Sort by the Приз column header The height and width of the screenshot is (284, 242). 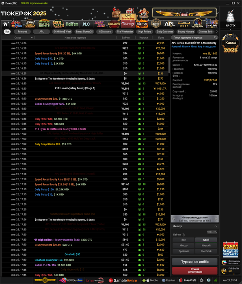click(x=161, y=37)
